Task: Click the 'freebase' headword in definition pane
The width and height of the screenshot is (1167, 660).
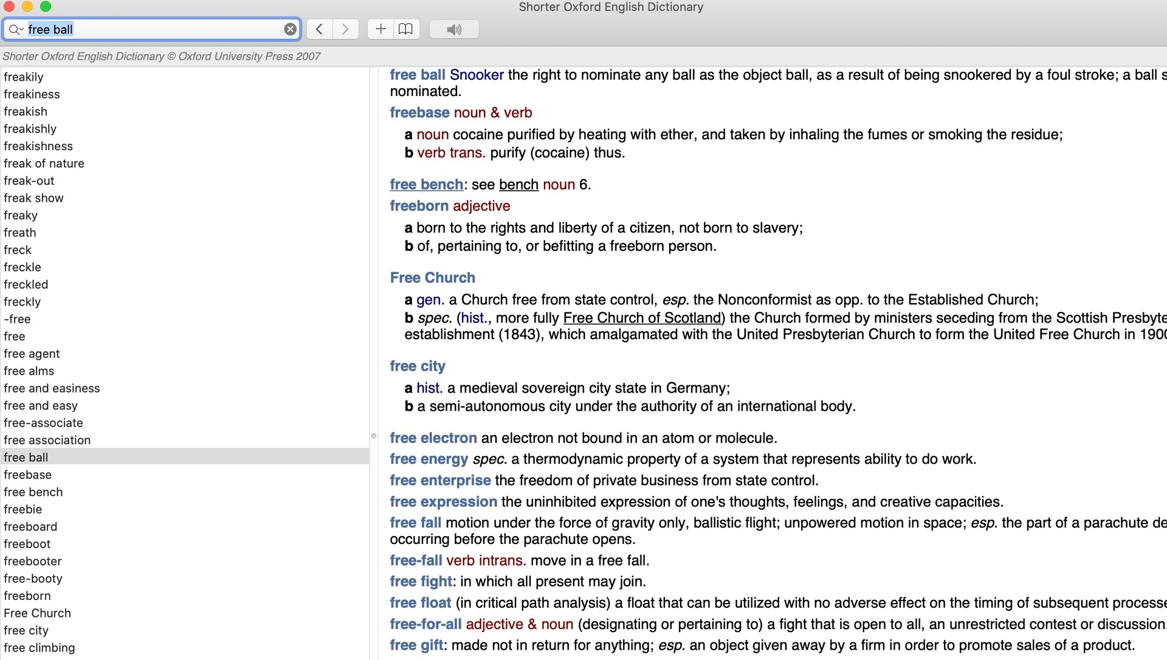Action: [x=420, y=113]
